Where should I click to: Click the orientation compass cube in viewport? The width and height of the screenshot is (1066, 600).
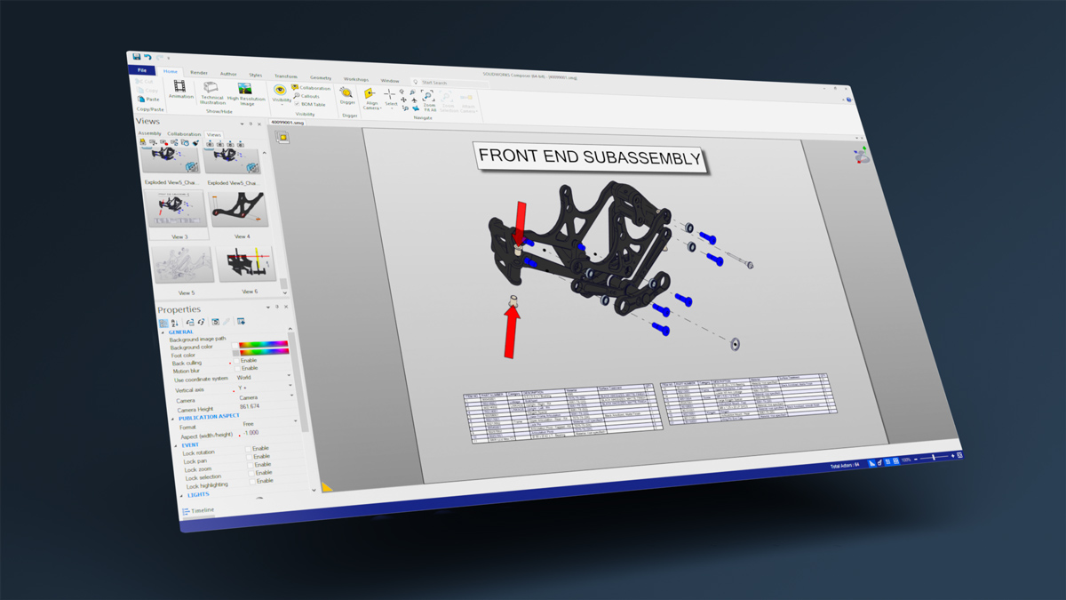pyautogui.click(x=861, y=156)
